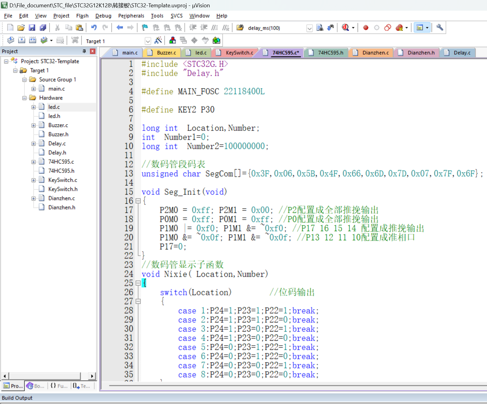Expand the main.c tree node
Viewport: 487px width, 404px height.
pyautogui.click(x=33, y=89)
